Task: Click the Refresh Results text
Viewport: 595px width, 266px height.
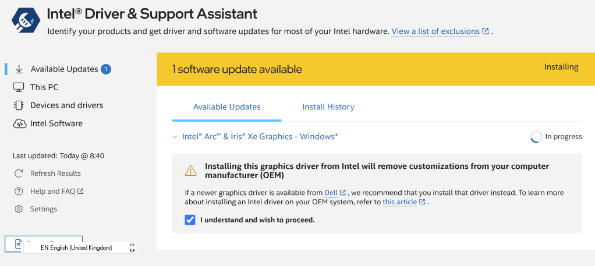Action: click(x=55, y=173)
